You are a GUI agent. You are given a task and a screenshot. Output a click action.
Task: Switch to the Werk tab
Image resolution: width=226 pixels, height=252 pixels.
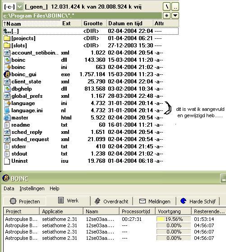click(x=68, y=201)
